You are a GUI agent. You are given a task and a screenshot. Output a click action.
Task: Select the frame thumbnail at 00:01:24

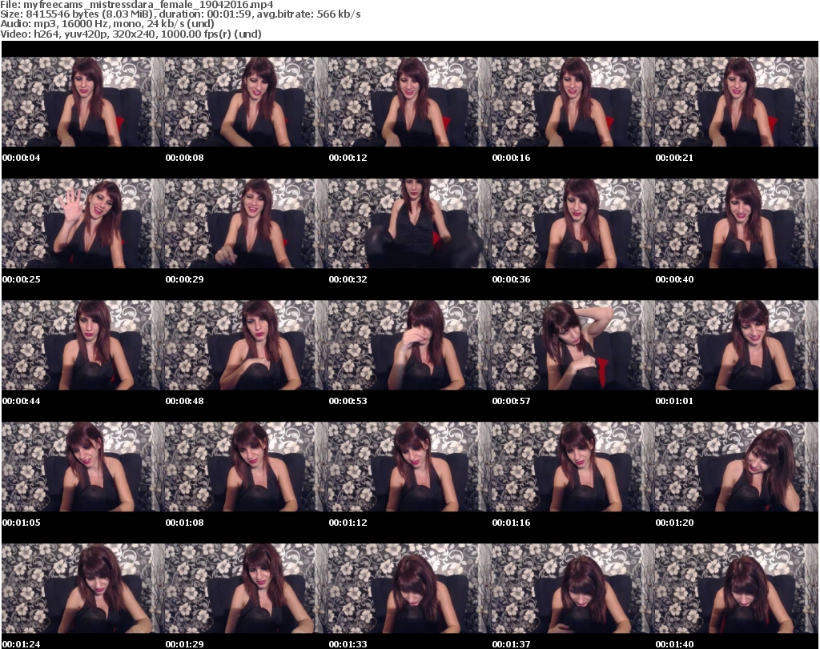click(83, 588)
